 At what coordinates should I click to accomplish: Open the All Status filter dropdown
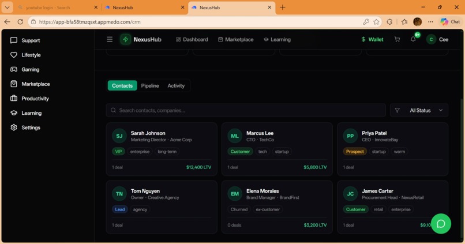[x=419, y=110]
